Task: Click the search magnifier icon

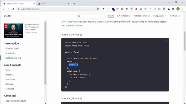Action: 79,16
